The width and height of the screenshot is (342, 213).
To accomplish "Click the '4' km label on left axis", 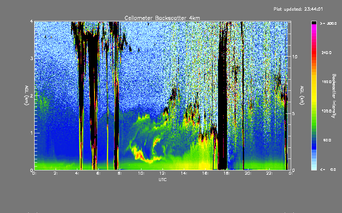I will pos(32,22).
